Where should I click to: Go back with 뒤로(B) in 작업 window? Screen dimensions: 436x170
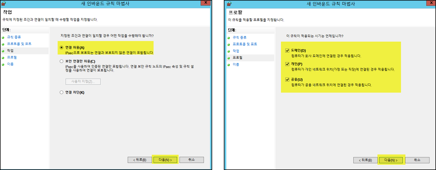click(140, 160)
